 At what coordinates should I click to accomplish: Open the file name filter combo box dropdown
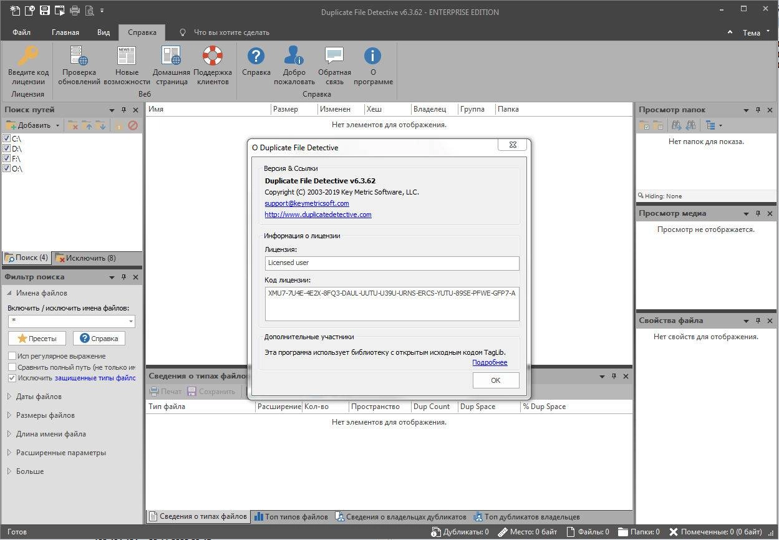click(x=131, y=321)
